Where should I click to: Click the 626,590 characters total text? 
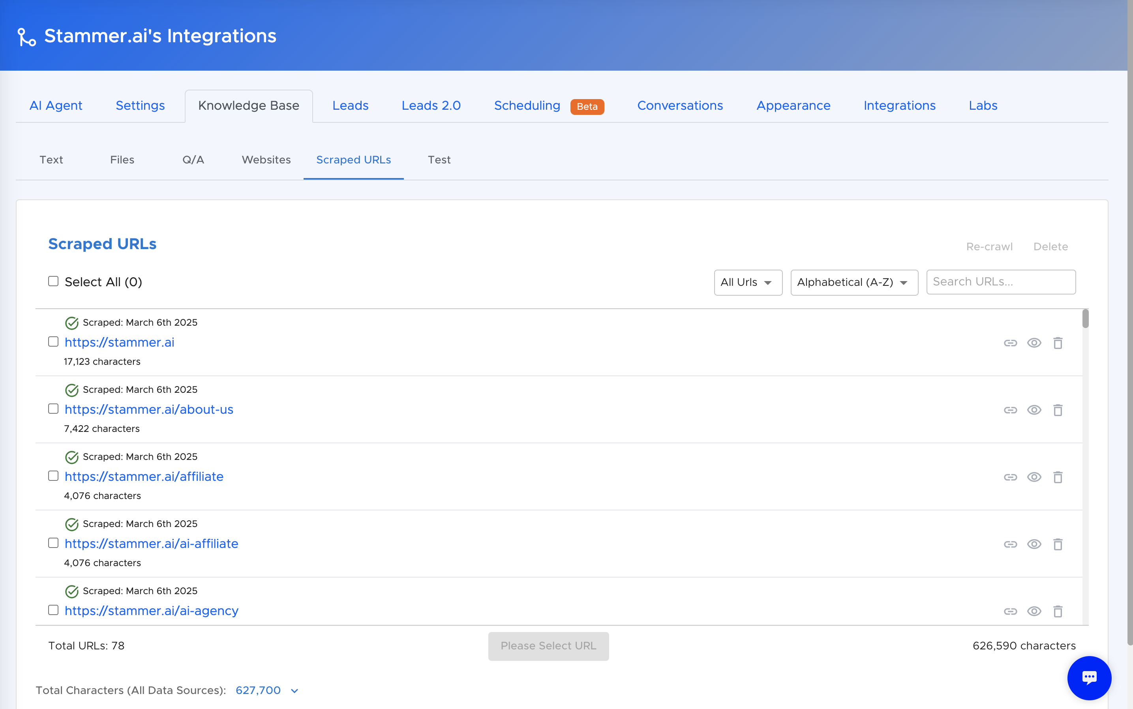point(1024,646)
